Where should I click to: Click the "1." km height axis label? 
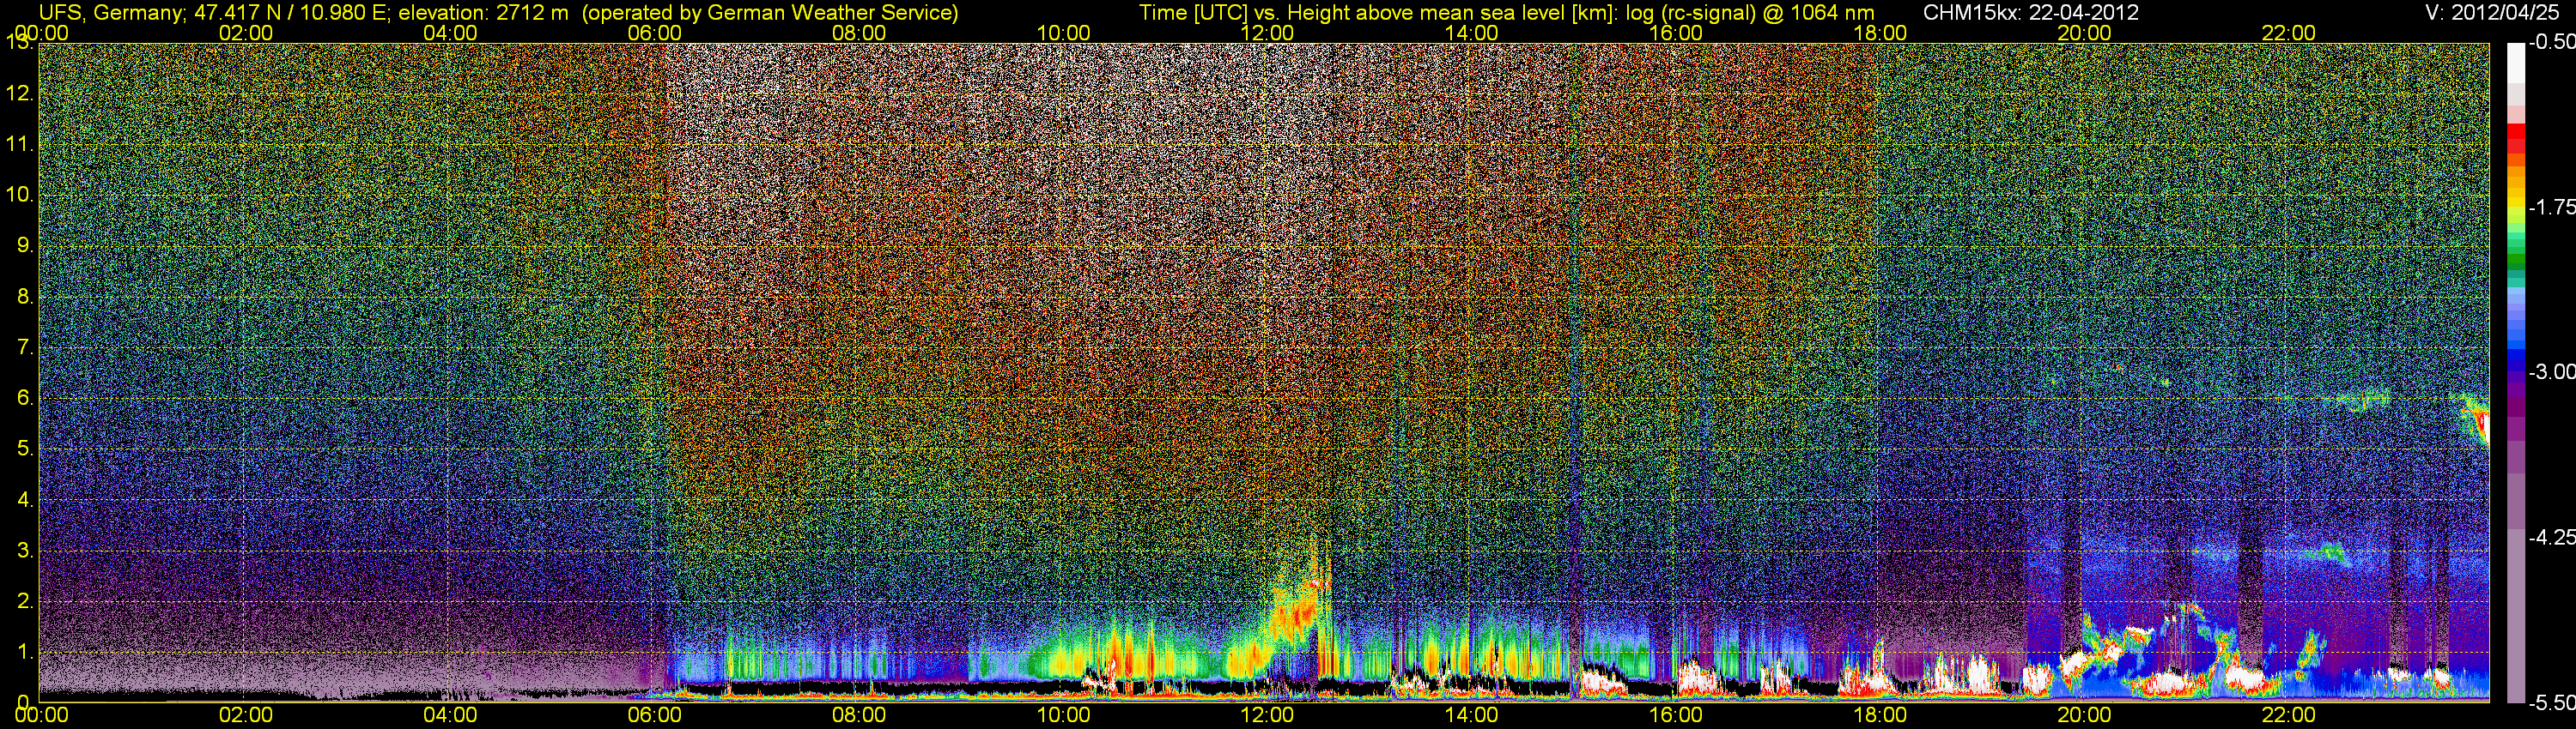tap(25, 652)
